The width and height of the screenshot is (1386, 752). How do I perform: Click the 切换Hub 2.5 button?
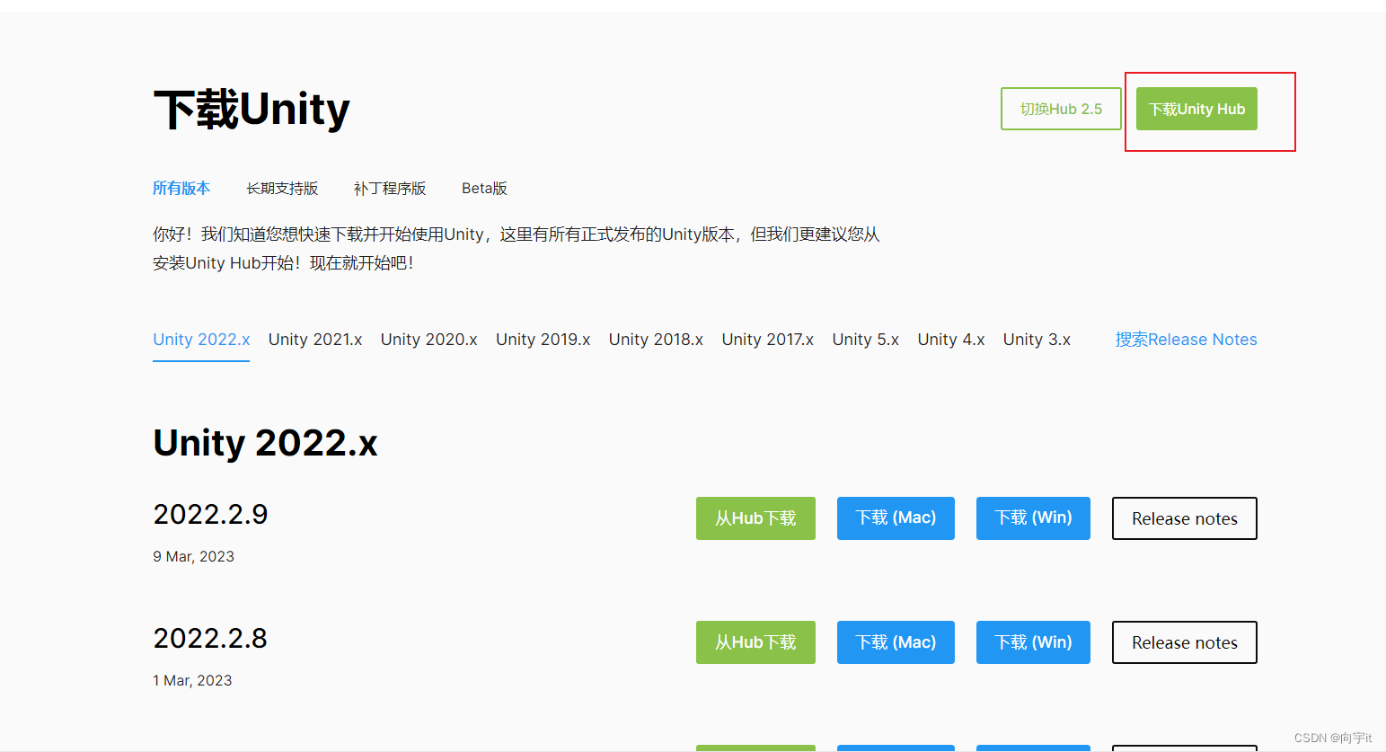(1061, 109)
